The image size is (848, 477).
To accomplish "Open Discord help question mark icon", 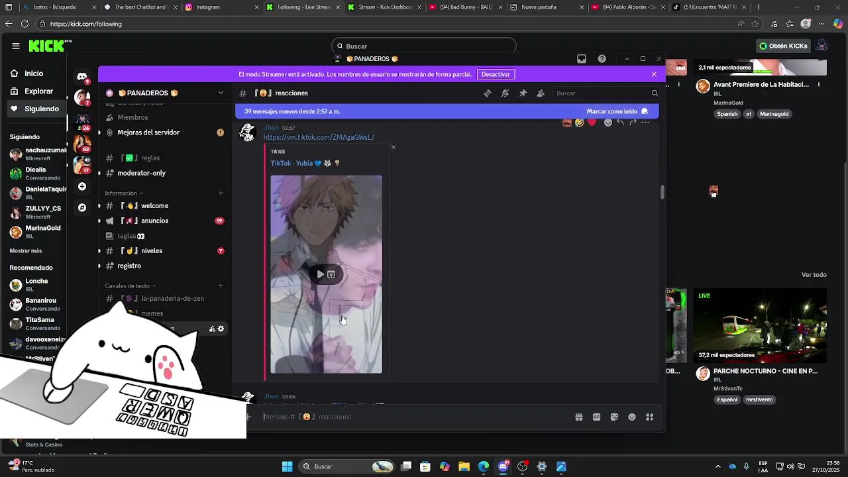I will click(x=602, y=59).
